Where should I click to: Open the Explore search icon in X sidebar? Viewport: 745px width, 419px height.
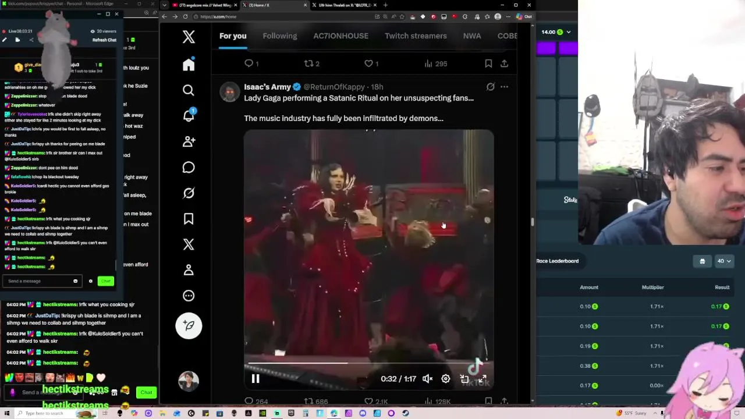click(189, 90)
